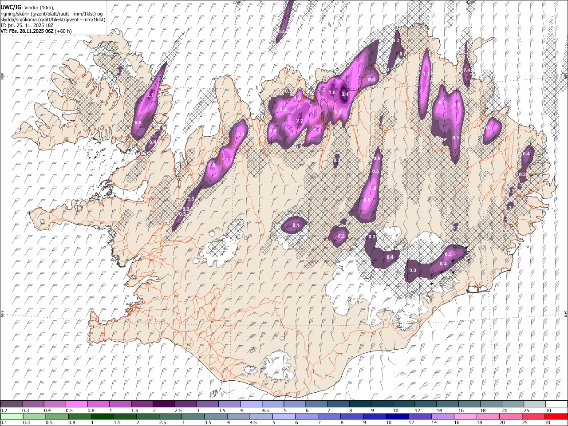Pick the snow legend teal swatch between 8 and 9
The image size is (568, 426).
(x=360, y=404)
